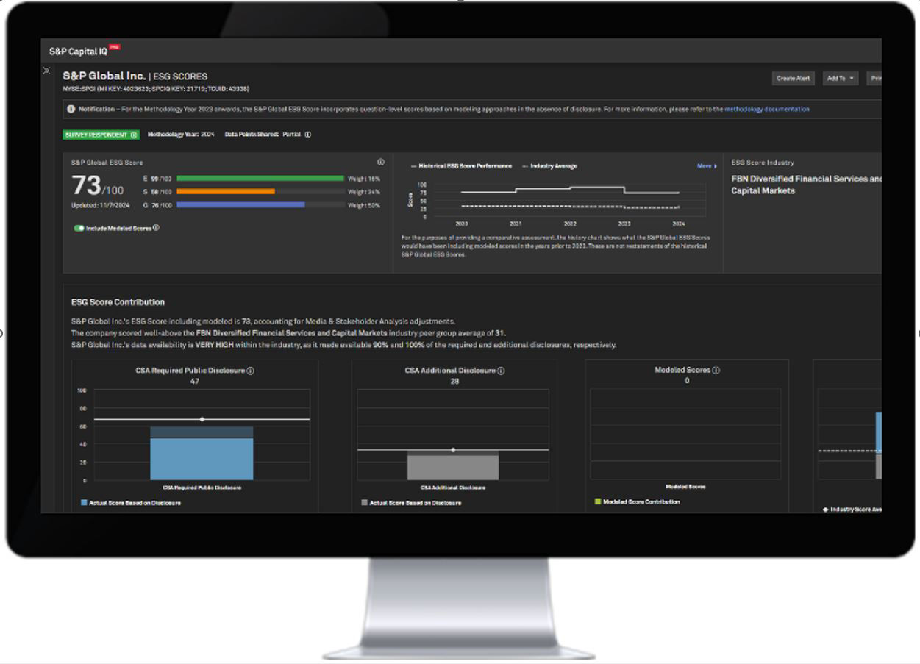Screen dimensions: 920x664
Task: Click the gray CSA Additional Disclosure bar
Action: coord(453,468)
